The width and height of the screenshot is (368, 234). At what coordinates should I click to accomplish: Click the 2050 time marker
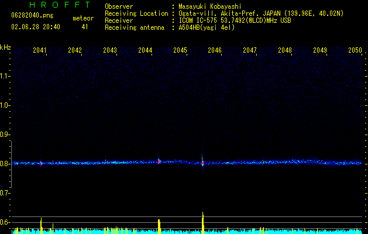coord(355,50)
